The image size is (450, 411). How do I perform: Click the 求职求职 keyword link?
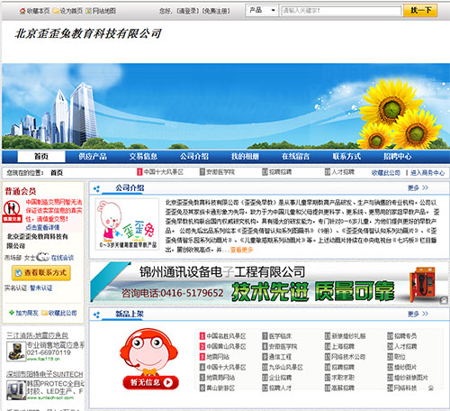(343, 378)
